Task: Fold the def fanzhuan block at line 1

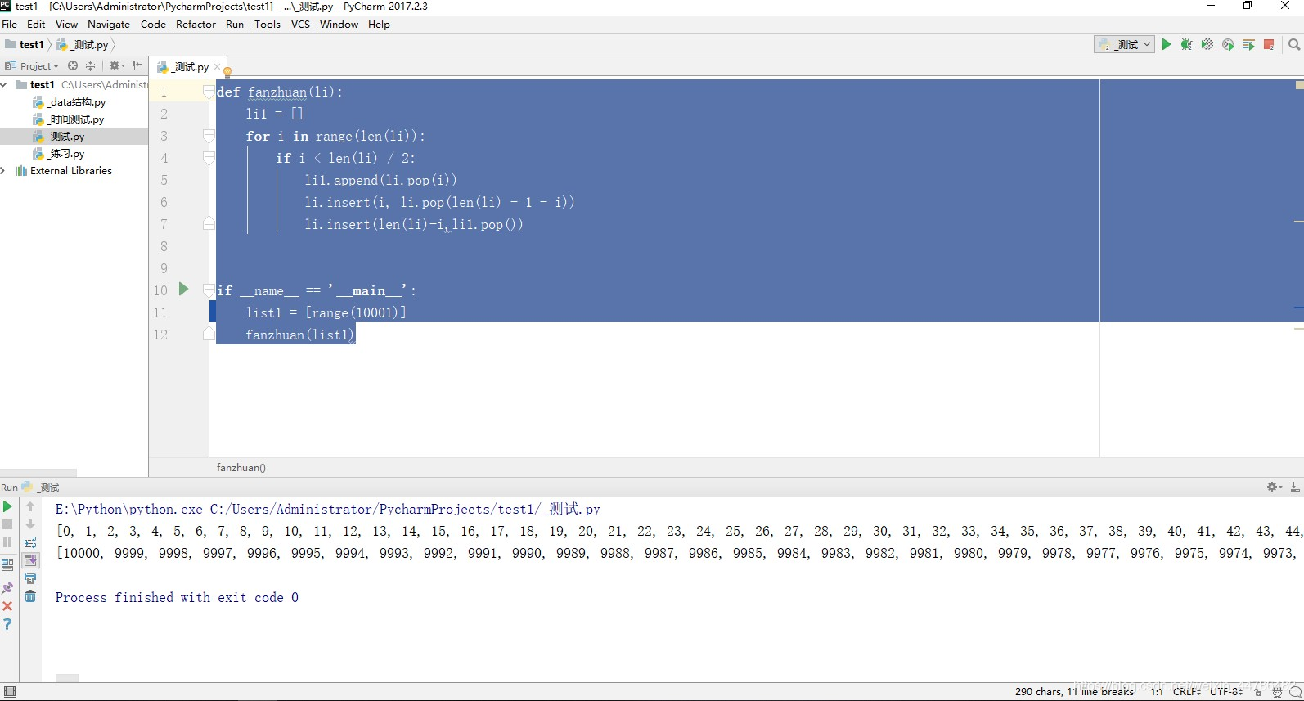Action: pos(209,92)
